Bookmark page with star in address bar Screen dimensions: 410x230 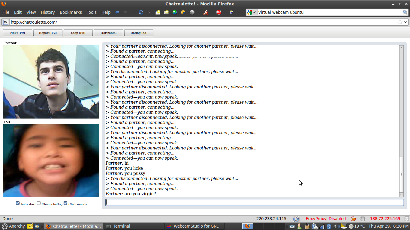pos(400,22)
